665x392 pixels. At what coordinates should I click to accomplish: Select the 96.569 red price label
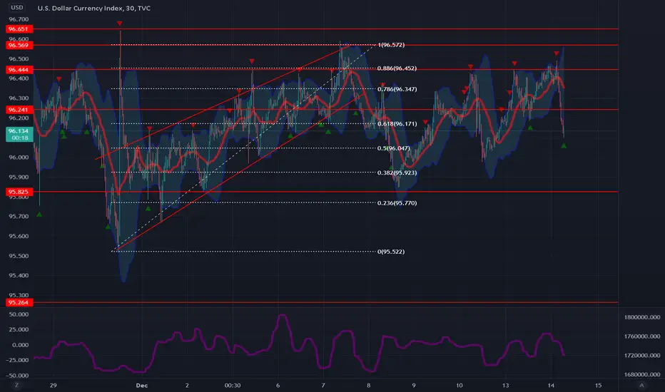(19, 46)
